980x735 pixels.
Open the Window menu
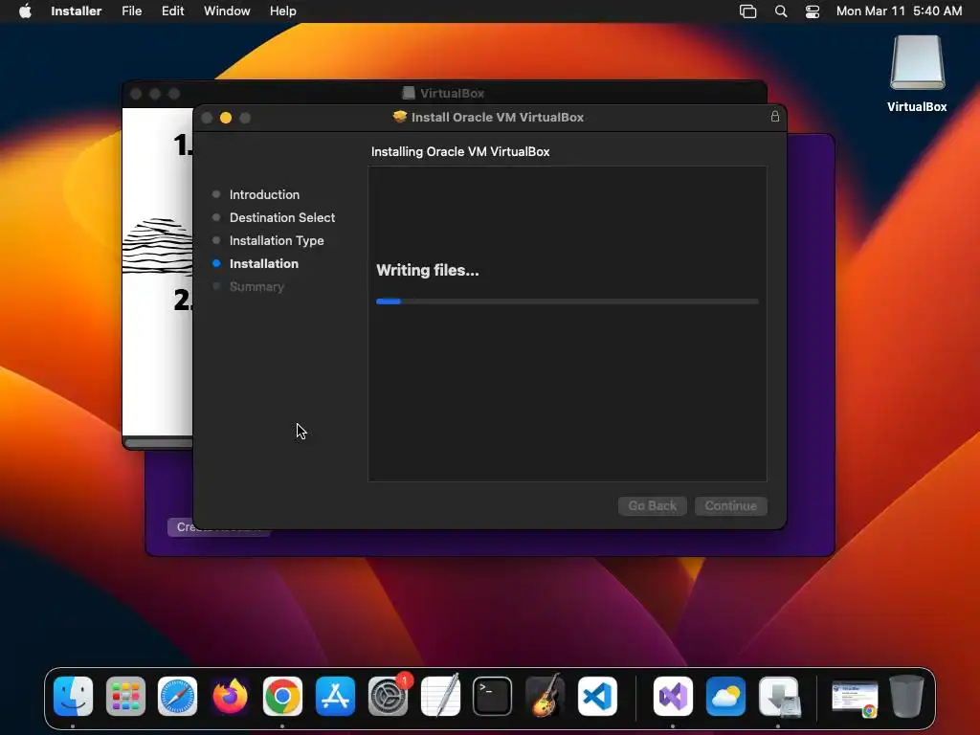point(227,11)
